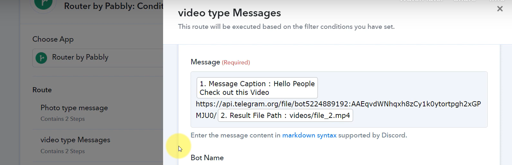Select the video type Messages route
Viewport: 512px width, 165px height.
coord(75,140)
